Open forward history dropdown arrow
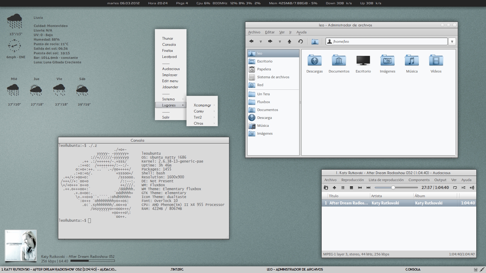 (x=280, y=42)
